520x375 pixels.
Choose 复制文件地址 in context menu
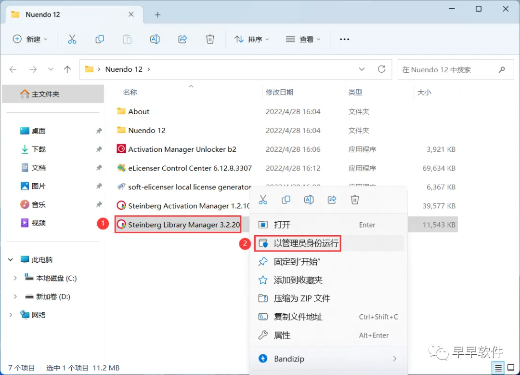[x=328, y=317]
